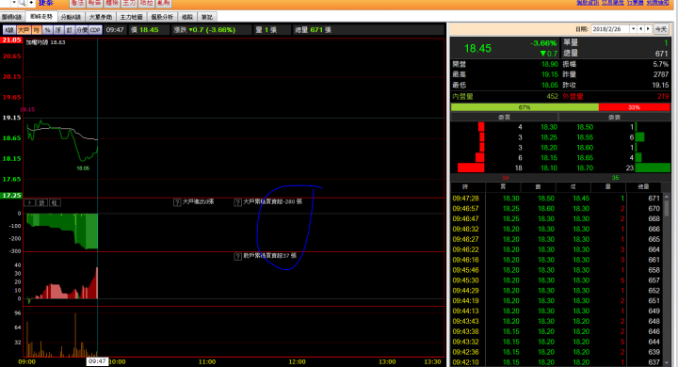Click the 今天 today button
The width and height of the screenshot is (678, 367).
[661, 29]
